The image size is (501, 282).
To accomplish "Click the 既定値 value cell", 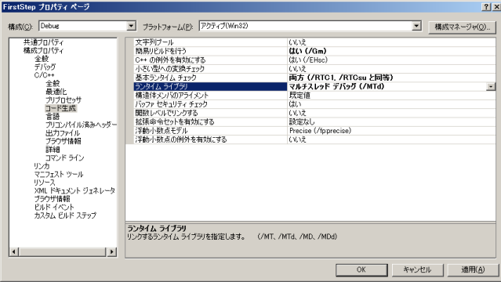I will 391,95.
